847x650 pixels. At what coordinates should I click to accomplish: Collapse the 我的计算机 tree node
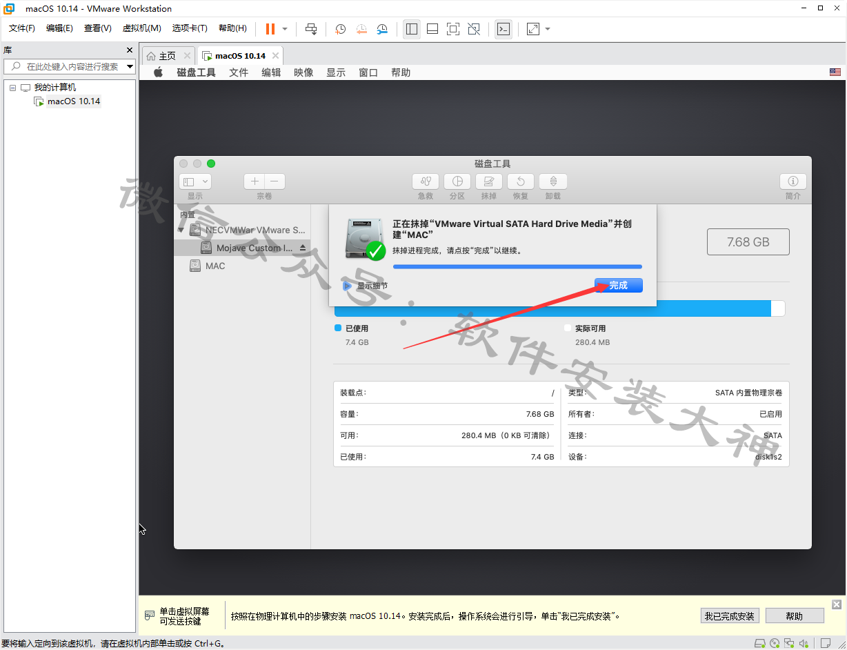pyautogui.click(x=12, y=88)
